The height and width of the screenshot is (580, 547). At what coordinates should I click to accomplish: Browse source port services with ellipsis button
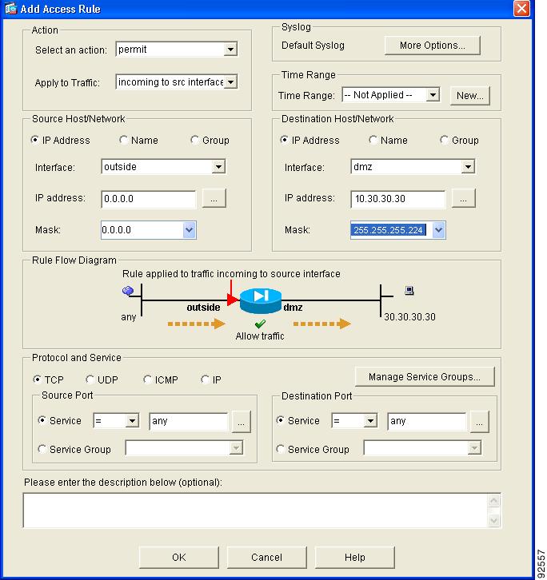pyautogui.click(x=241, y=422)
